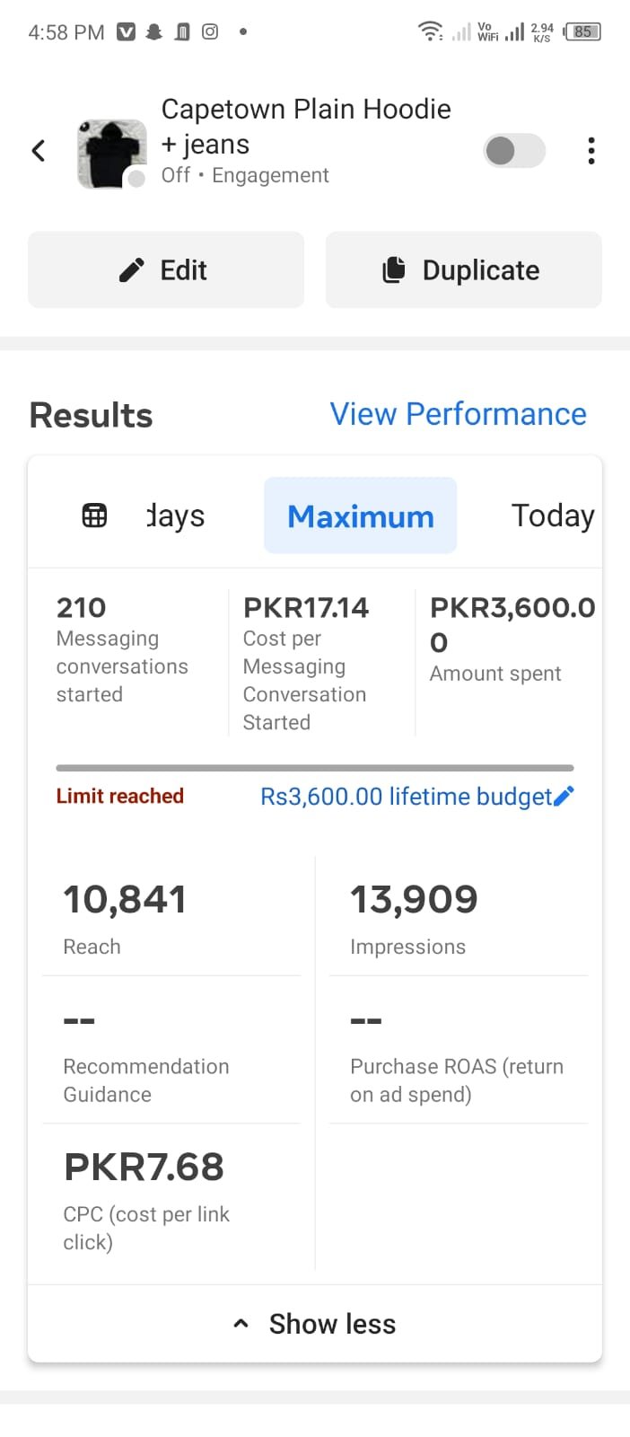The height and width of the screenshot is (1437, 630).
Task: Toggle the ad campaign on/off switch
Action: [x=514, y=151]
